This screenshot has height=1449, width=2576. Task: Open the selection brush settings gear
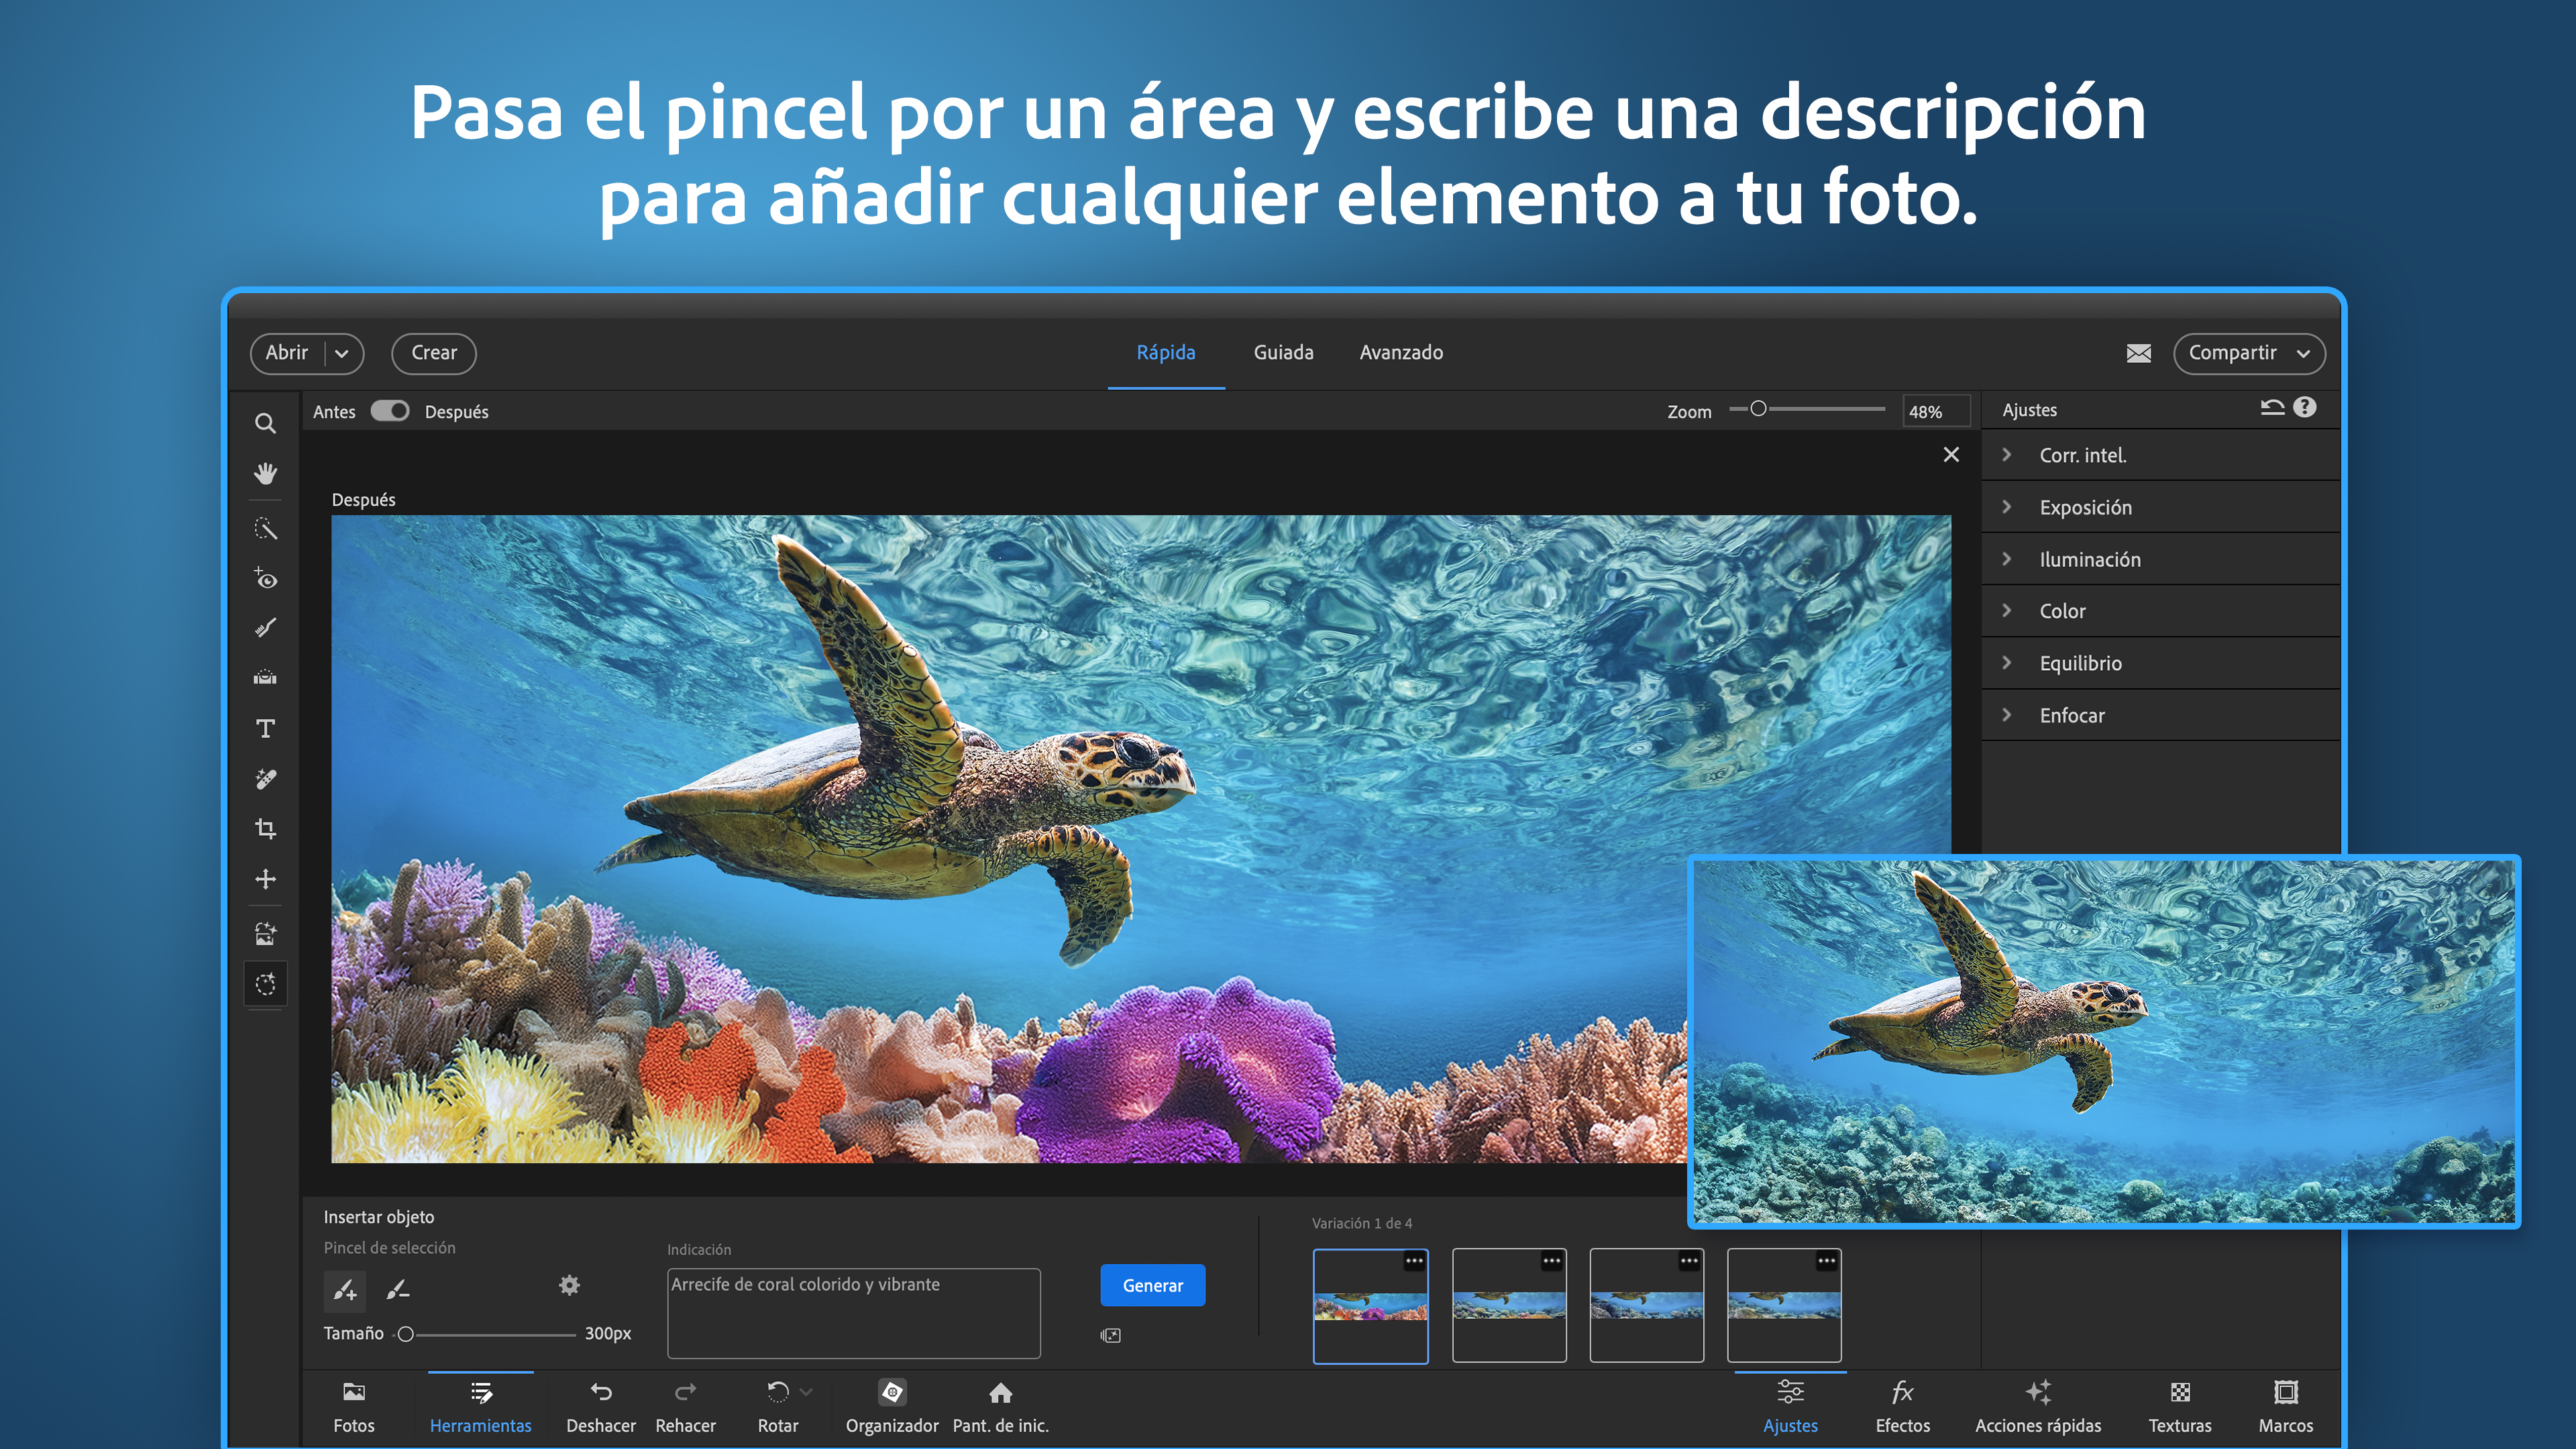click(569, 1285)
